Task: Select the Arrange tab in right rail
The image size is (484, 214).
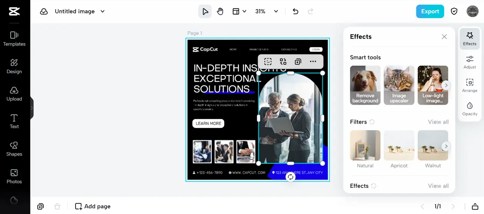Action: point(470,86)
